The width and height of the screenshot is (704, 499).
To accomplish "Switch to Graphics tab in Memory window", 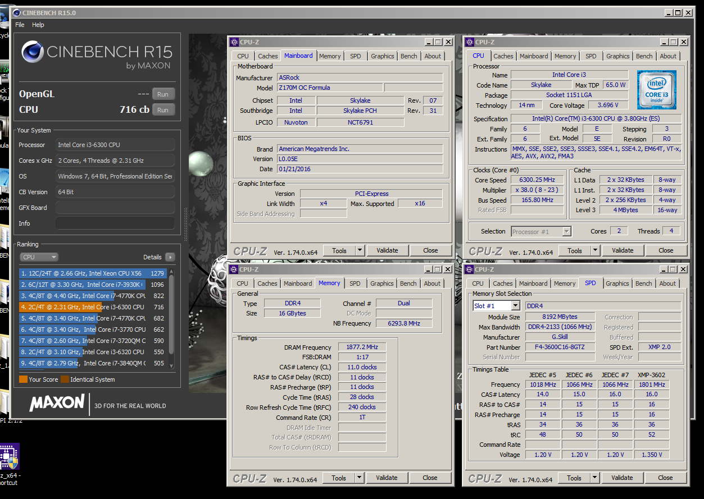I will (382, 283).
